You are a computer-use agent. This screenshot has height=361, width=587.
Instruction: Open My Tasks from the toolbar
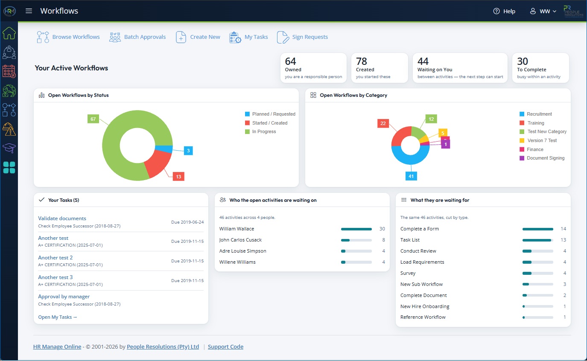point(248,37)
